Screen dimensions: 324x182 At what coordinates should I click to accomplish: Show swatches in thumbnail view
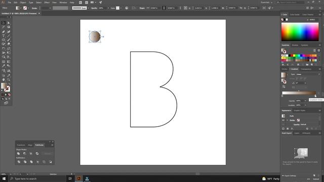[318, 51]
